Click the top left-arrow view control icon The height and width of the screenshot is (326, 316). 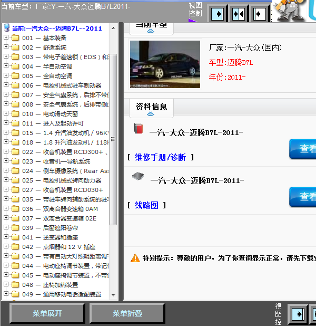[260, 14]
